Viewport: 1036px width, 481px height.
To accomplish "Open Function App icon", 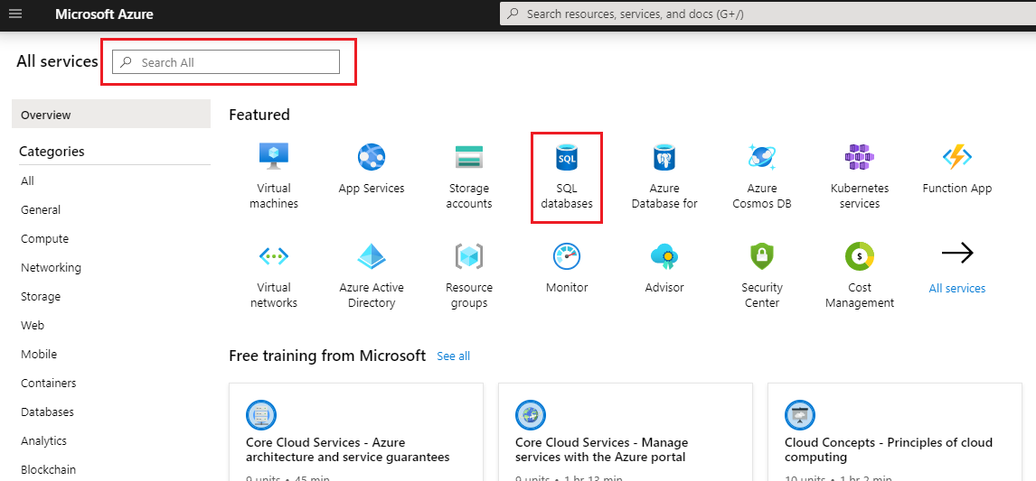I will pyautogui.click(x=957, y=157).
